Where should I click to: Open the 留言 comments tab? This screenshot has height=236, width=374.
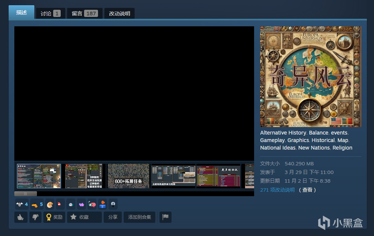coord(85,14)
